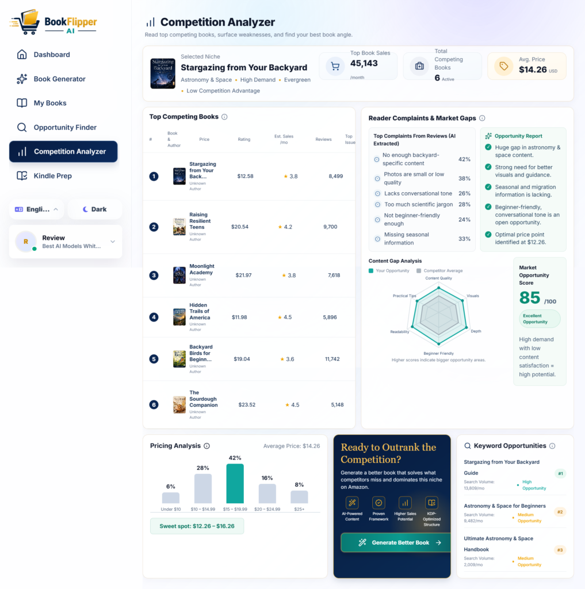Click the Opportunity Finder magnifier icon

click(x=22, y=127)
